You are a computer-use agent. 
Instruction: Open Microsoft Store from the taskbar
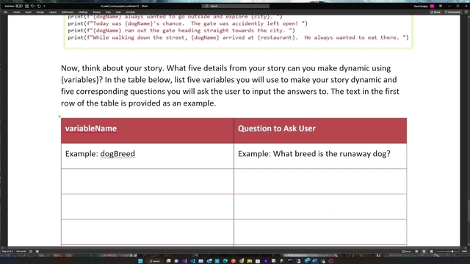[258, 261]
